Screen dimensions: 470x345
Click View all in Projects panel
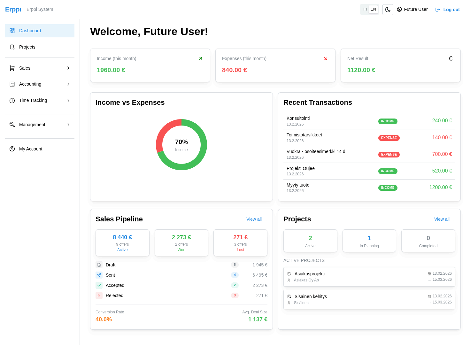point(444,219)
